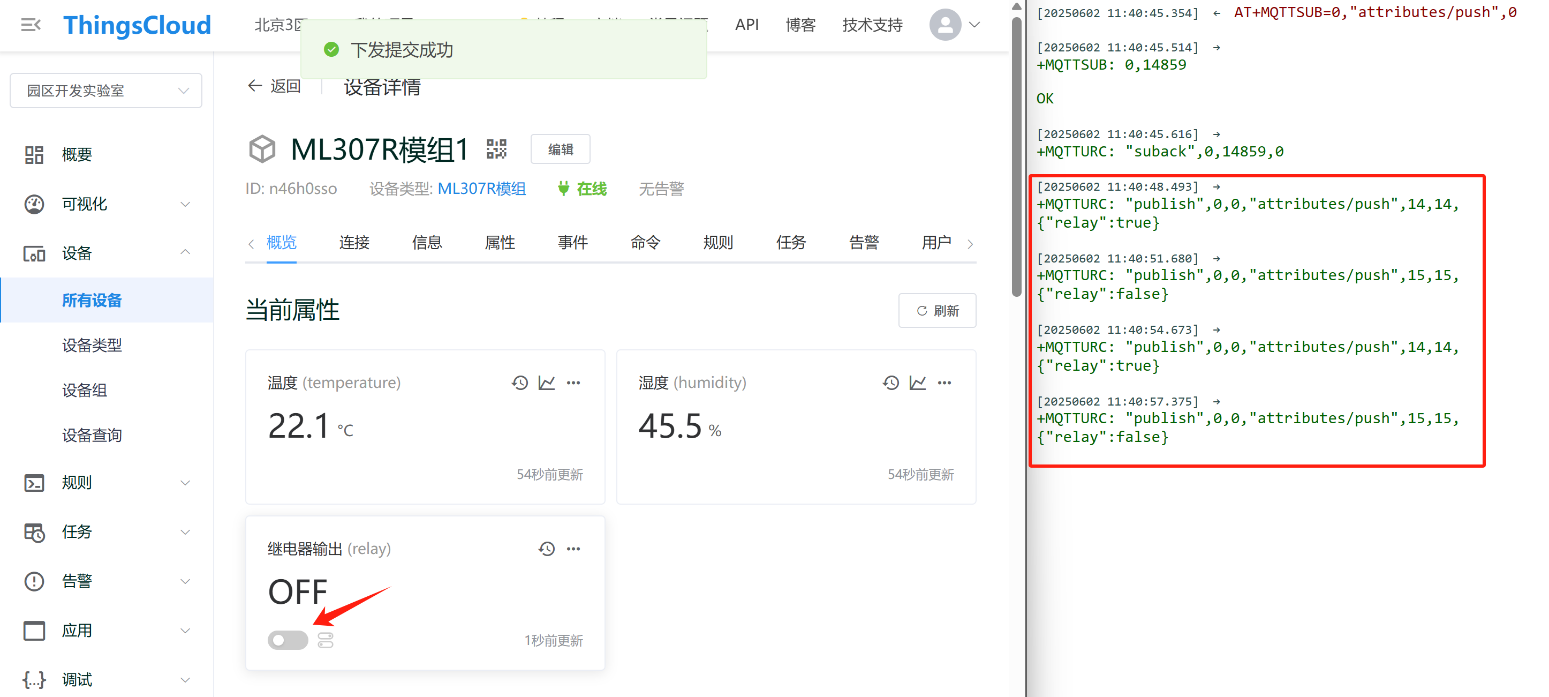Expand the 调试 sidebar chevron
1549x697 pixels.
click(x=185, y=680)
